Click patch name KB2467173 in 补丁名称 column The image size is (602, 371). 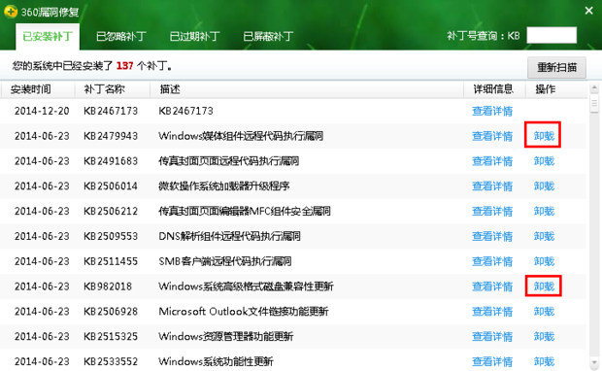(111, 111)
